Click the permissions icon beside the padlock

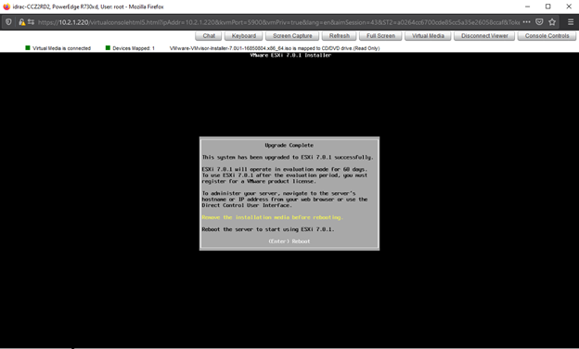pyautogui.click(x=31, y=22)
